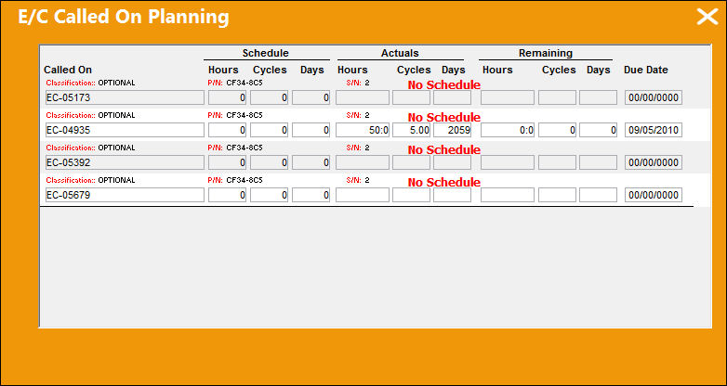Click Actuals Hours field for EC-05392

pos(363,162)
